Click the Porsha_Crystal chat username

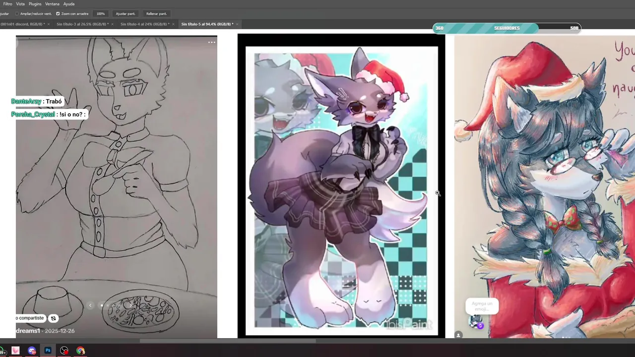pos(33,115)
